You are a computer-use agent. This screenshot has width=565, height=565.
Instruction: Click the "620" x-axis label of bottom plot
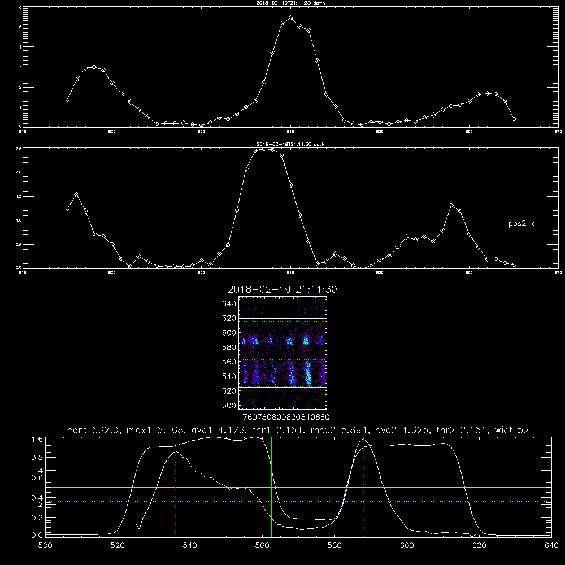[x=479, y=546]
